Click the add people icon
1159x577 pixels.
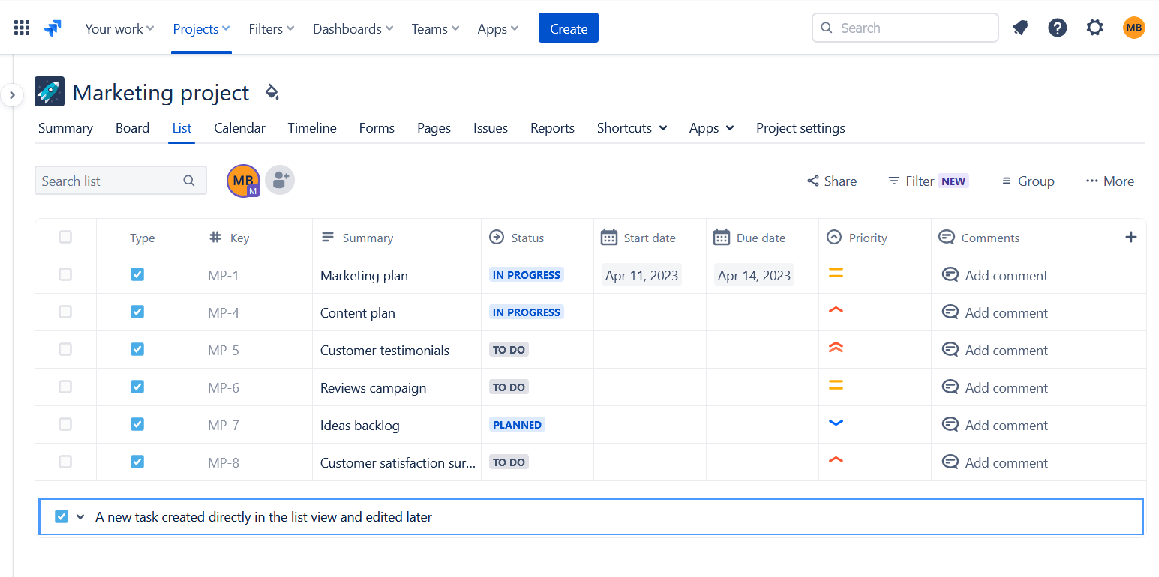279,180
